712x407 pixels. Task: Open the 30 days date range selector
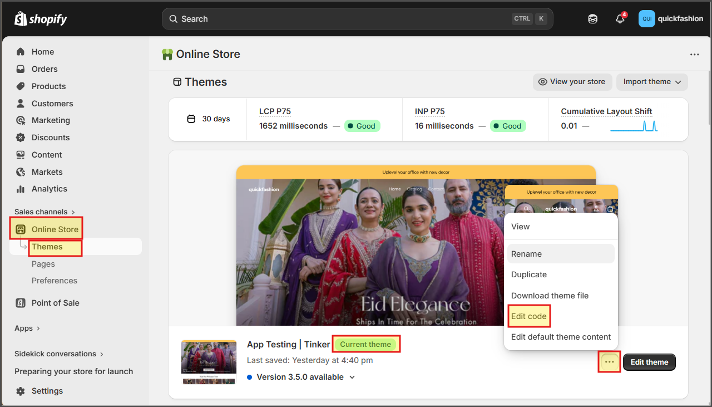pyautogui.click(x=209, y=119)
